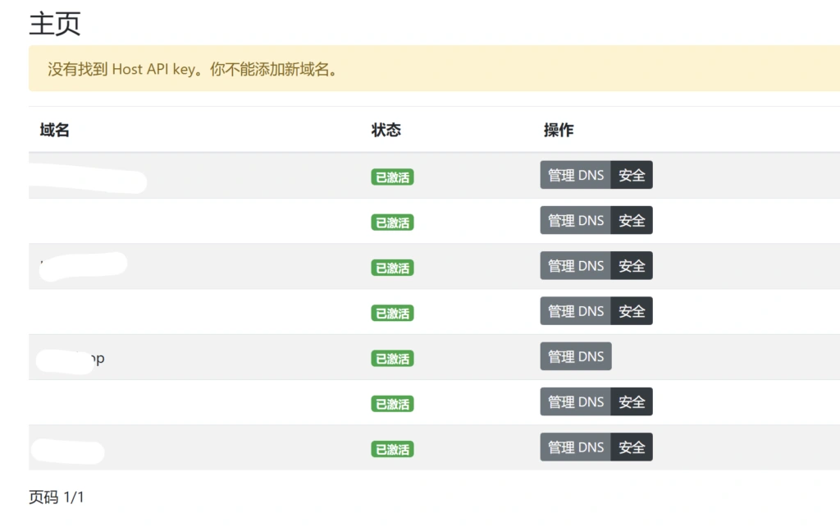840x532 pixels.
Task: Click the 已激活 badge in the first row
Action: (392, 177)
